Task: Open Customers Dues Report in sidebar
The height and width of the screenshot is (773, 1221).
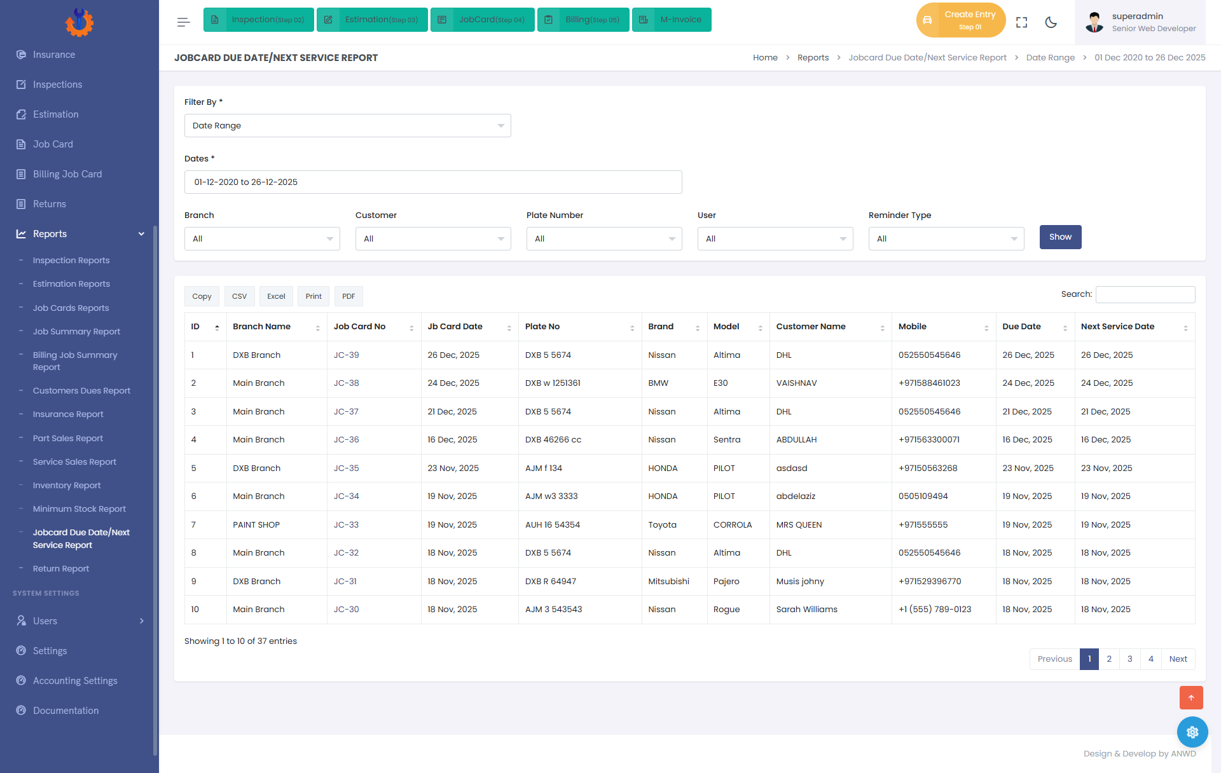Action: (81, 391)
